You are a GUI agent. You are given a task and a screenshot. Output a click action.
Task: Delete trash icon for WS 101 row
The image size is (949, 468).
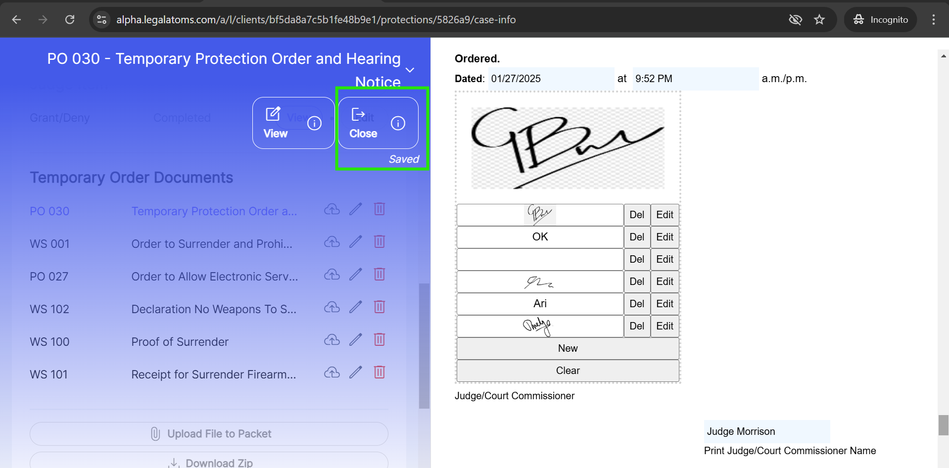[x=380, y=372]
